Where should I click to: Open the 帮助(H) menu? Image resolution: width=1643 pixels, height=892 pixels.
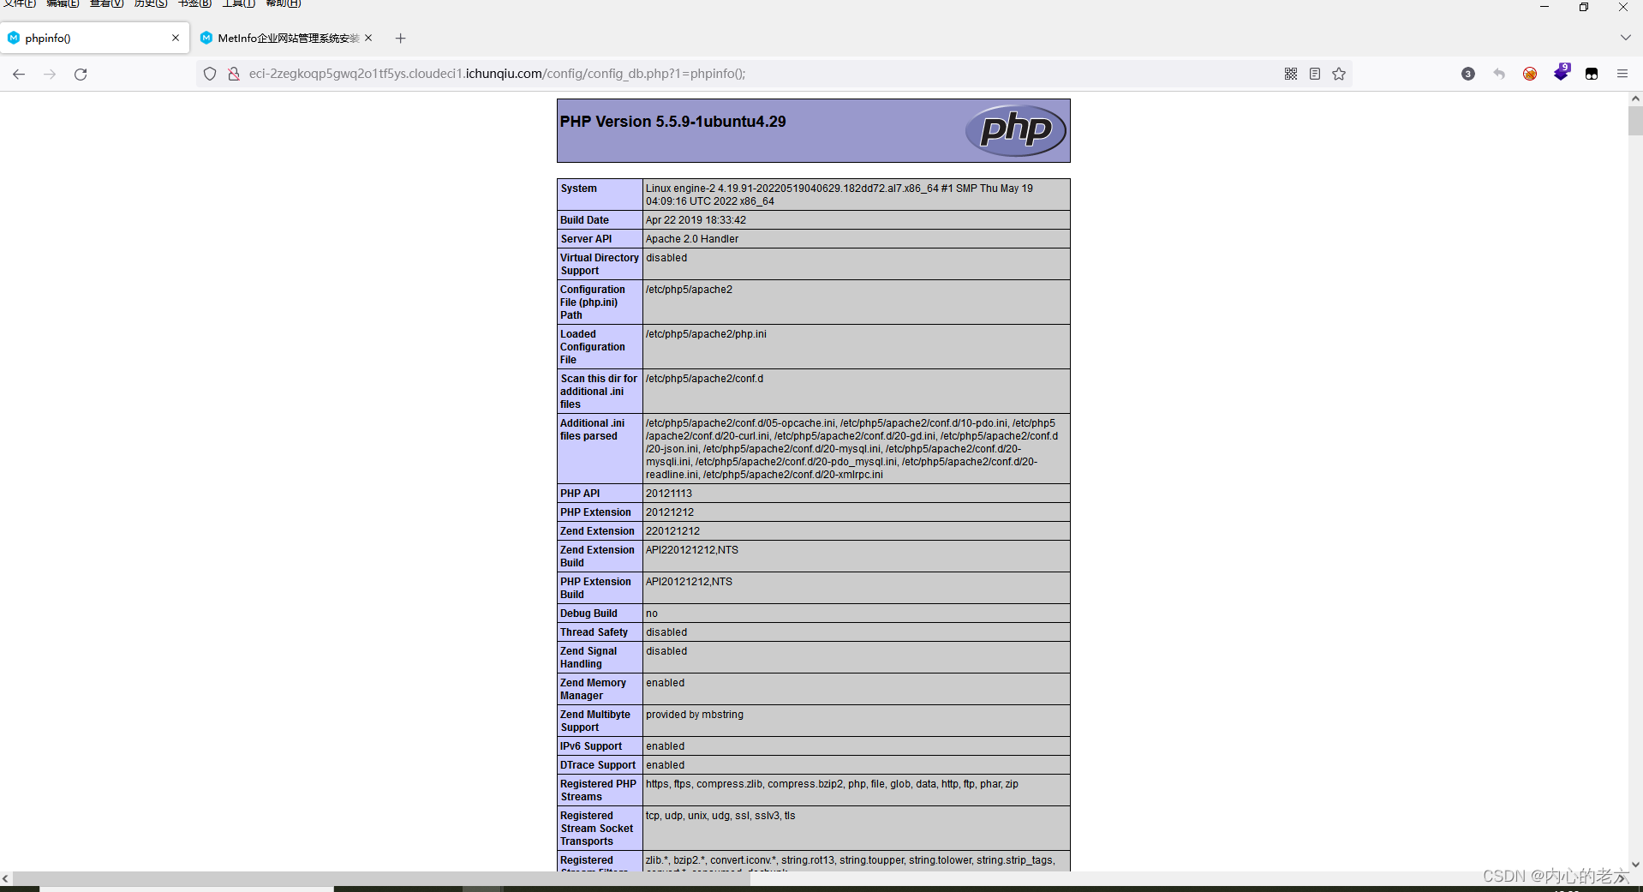[x=283, y=3]
